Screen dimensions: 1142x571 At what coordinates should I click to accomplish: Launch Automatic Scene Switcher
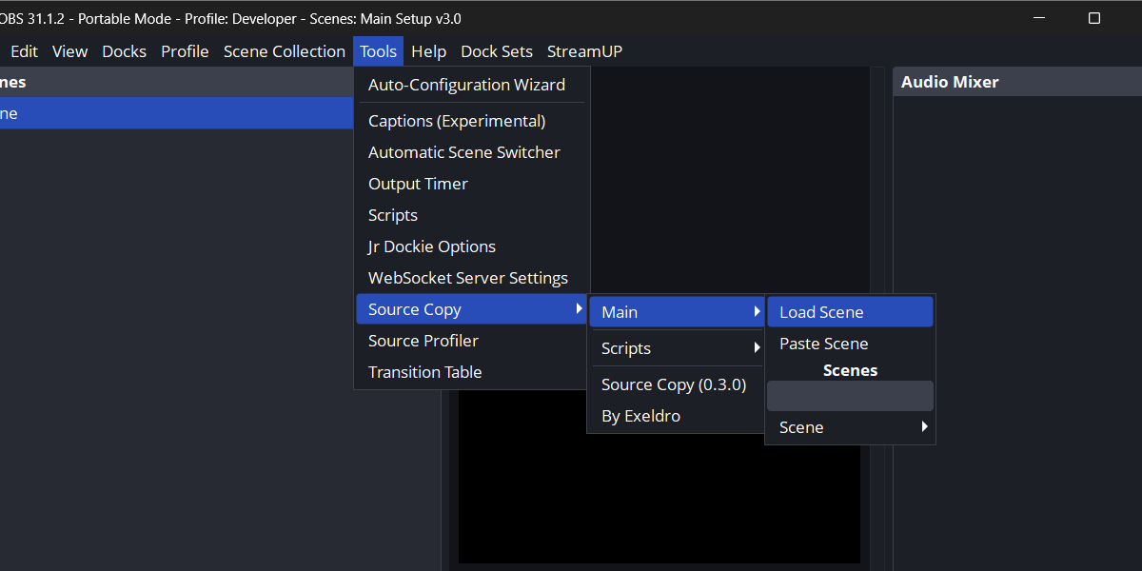pos(464,152)
